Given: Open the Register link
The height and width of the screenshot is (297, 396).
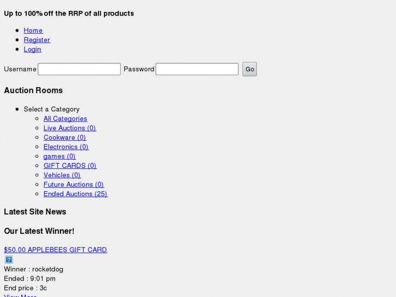Looking at the screenshot, I should click(x=36, y=40).
